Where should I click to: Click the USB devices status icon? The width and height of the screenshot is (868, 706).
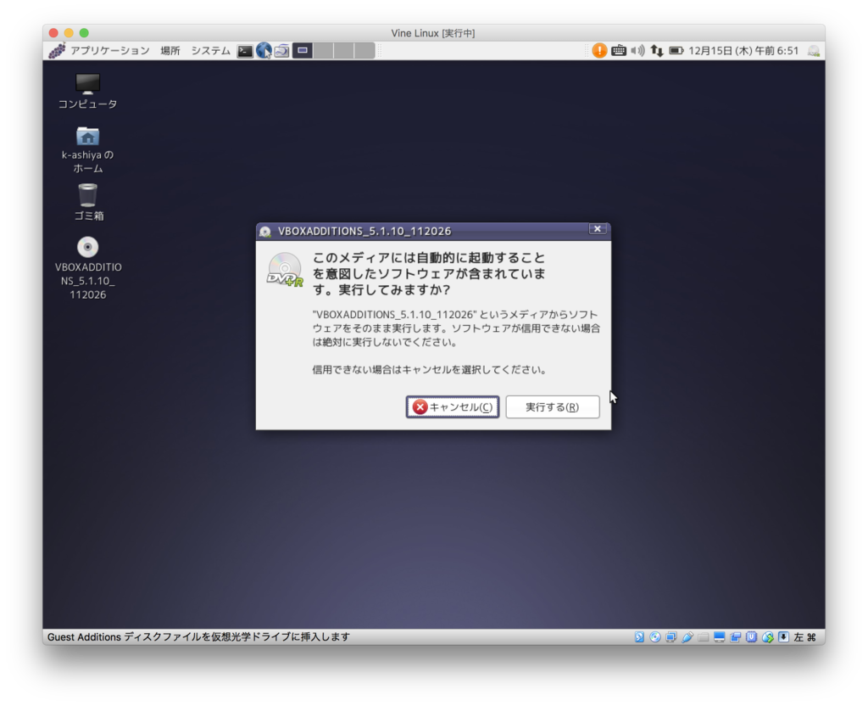[687, 636]
